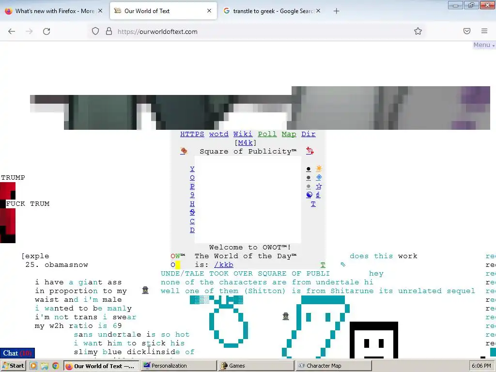Click the blue T link under the icons
This screenshot has width=496, height=372.
coord(313,204)
